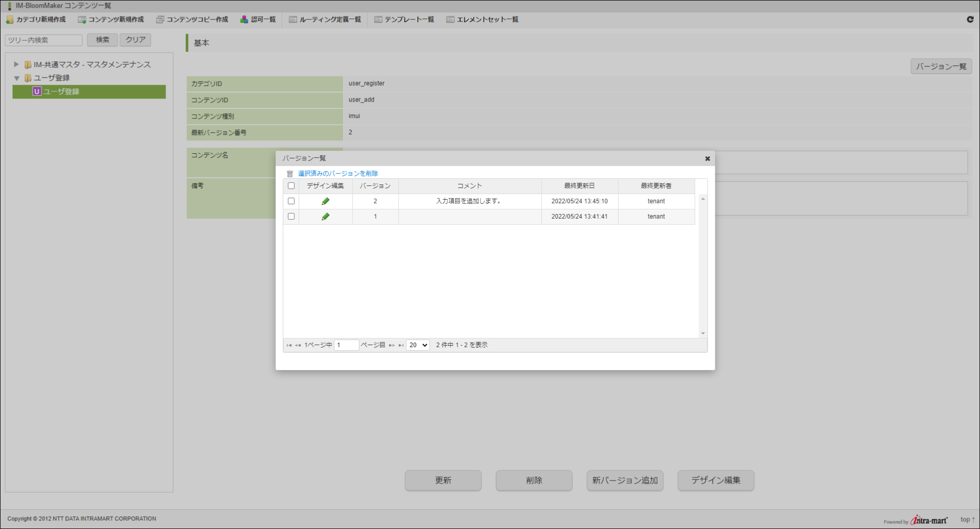Click the trash icon in the version dialog
The image size is (980, 529).
click(x=290, y=173)
